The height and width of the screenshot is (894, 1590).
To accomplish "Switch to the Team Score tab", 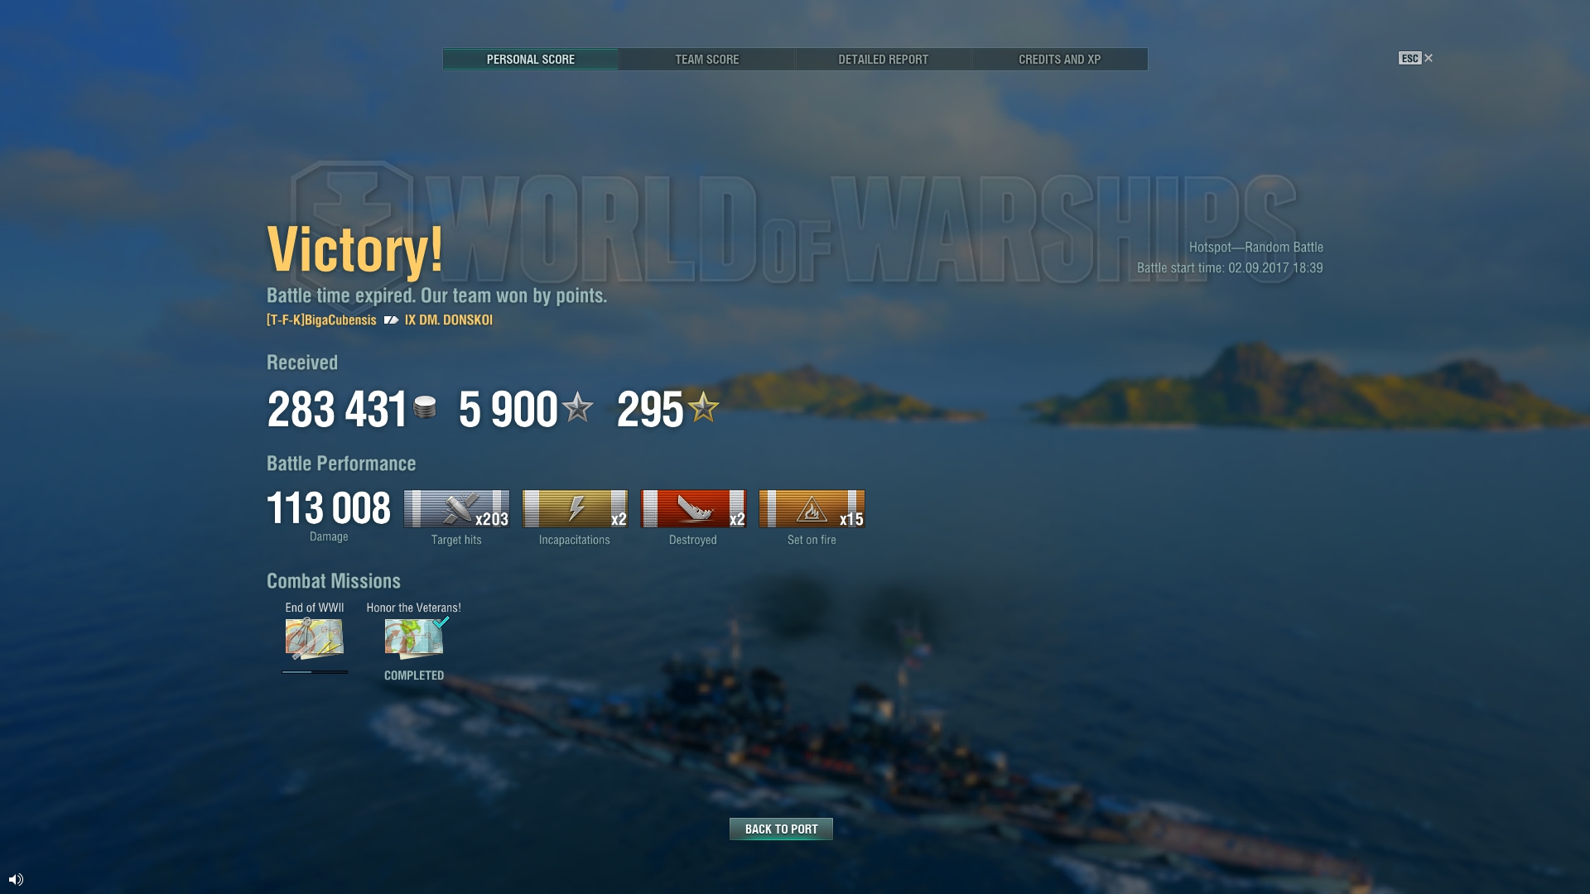I will 706,60.
